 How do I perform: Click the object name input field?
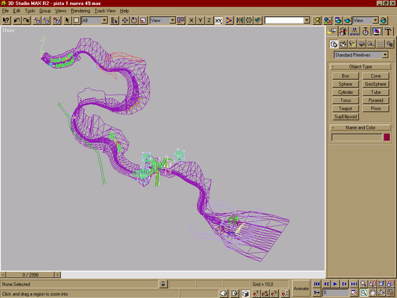[357, 137]
